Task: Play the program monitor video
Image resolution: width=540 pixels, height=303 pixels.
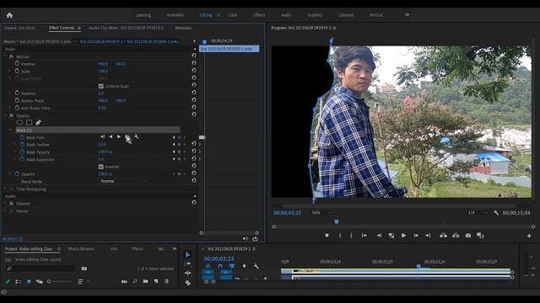Action: pyautogui.click(x=403, y=236)
